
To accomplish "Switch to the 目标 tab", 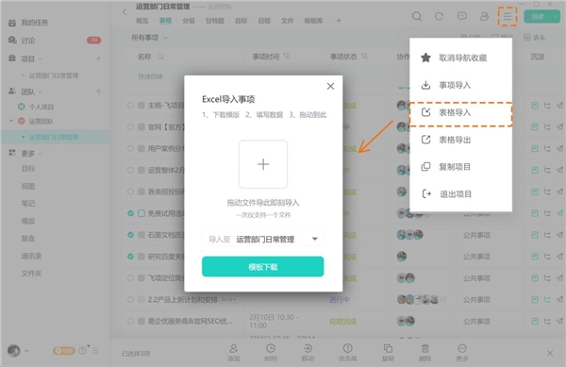I will tap(241, 21).
